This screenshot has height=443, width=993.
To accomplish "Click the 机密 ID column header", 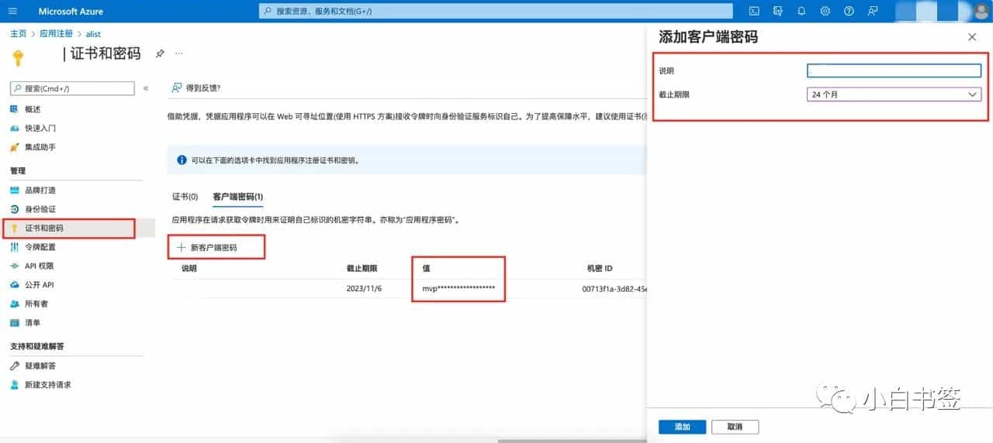I will 600,269.
